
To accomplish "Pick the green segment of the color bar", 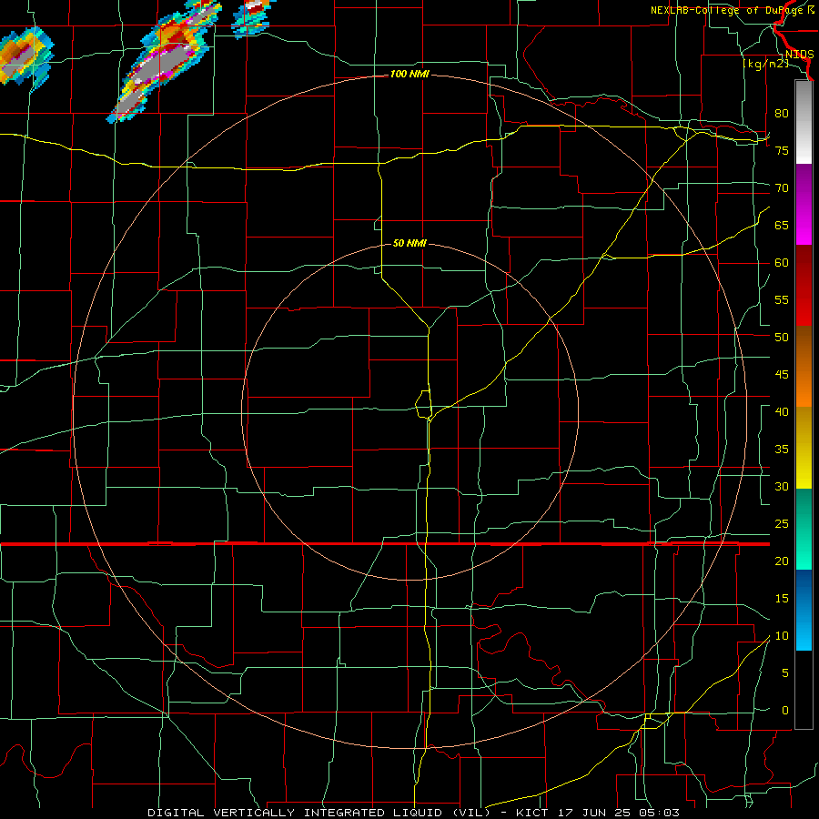I will 804,529.
